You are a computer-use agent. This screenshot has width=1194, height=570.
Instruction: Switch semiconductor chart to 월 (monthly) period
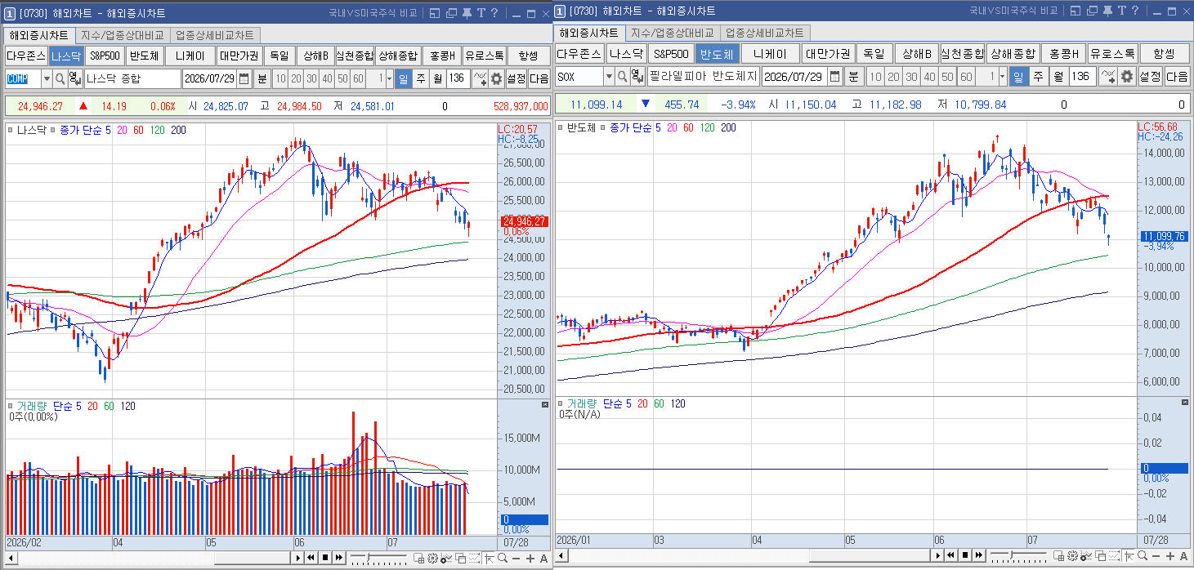tap(1058, 77)
